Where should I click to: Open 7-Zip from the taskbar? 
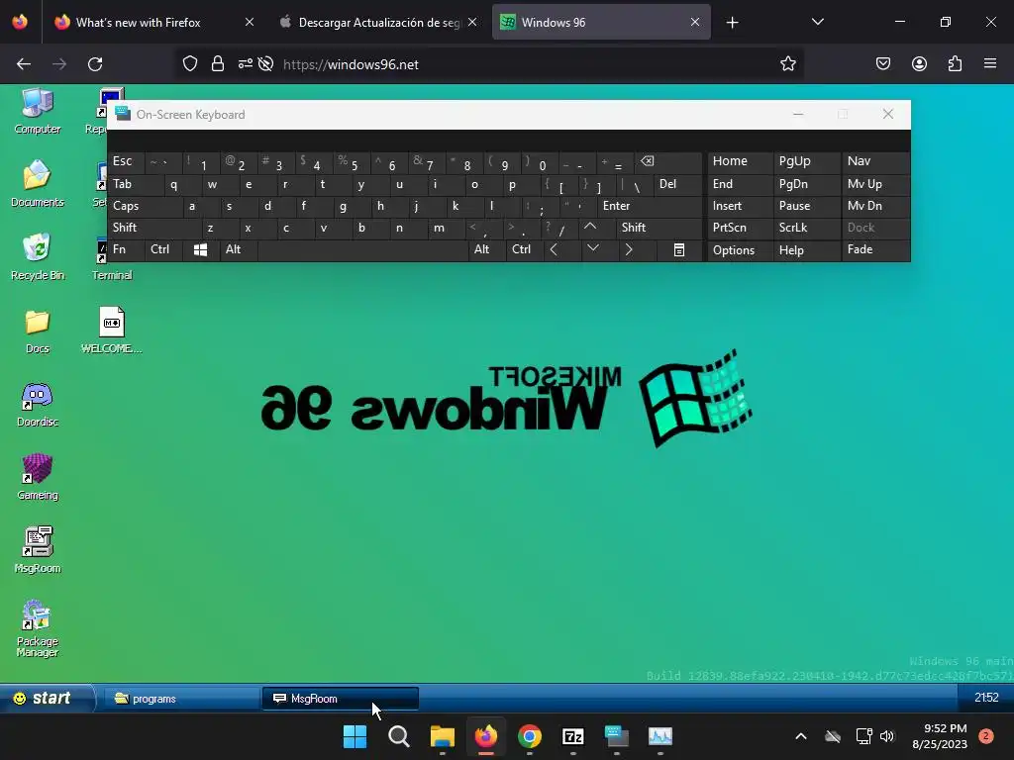pyautogui.click(x=573, y=736)
